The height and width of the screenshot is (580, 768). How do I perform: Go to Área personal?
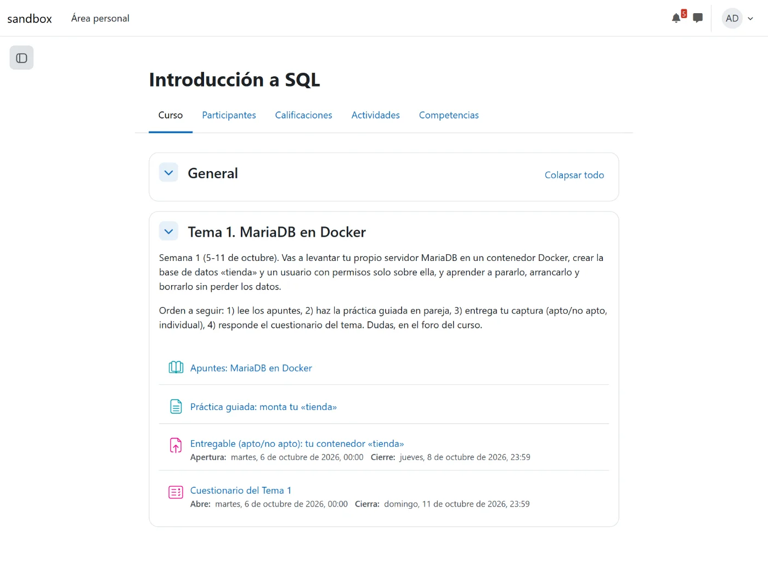point(100,18)
